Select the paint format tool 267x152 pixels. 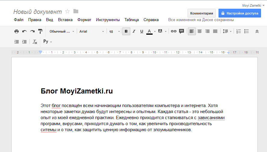[x=40, y=31]
